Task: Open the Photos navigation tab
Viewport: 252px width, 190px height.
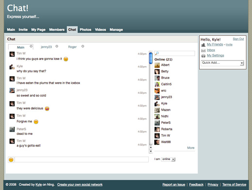Action: tap(85, 29)
